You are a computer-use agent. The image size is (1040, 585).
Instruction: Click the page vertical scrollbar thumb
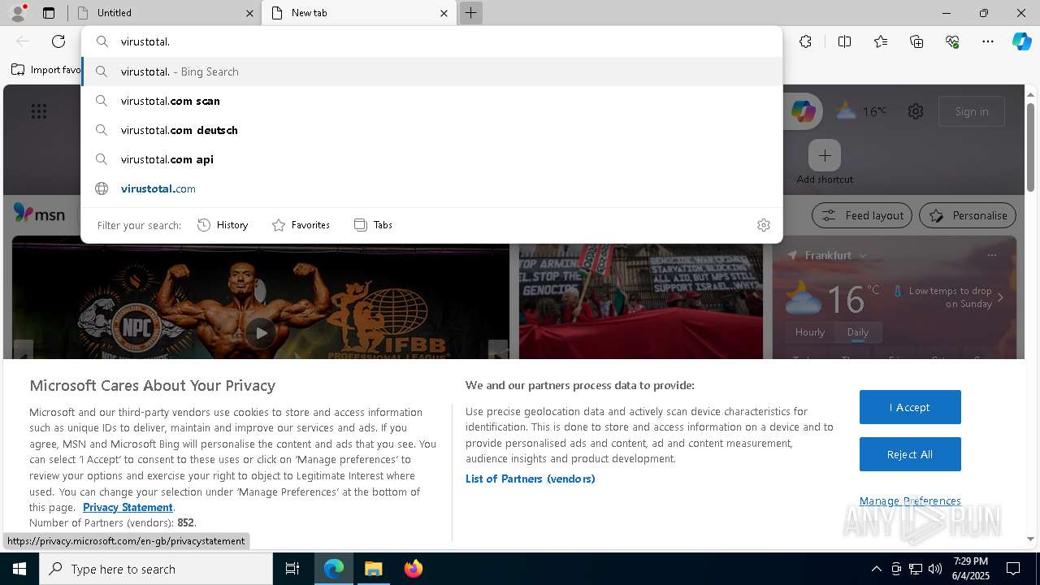pos(1031,146)
